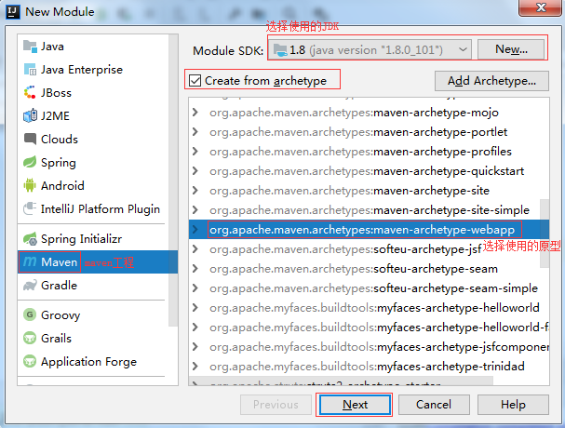Expand the softeu-archetype-seam-simple arrow
Screen dimensions: 565x428
tap(195, 288)
